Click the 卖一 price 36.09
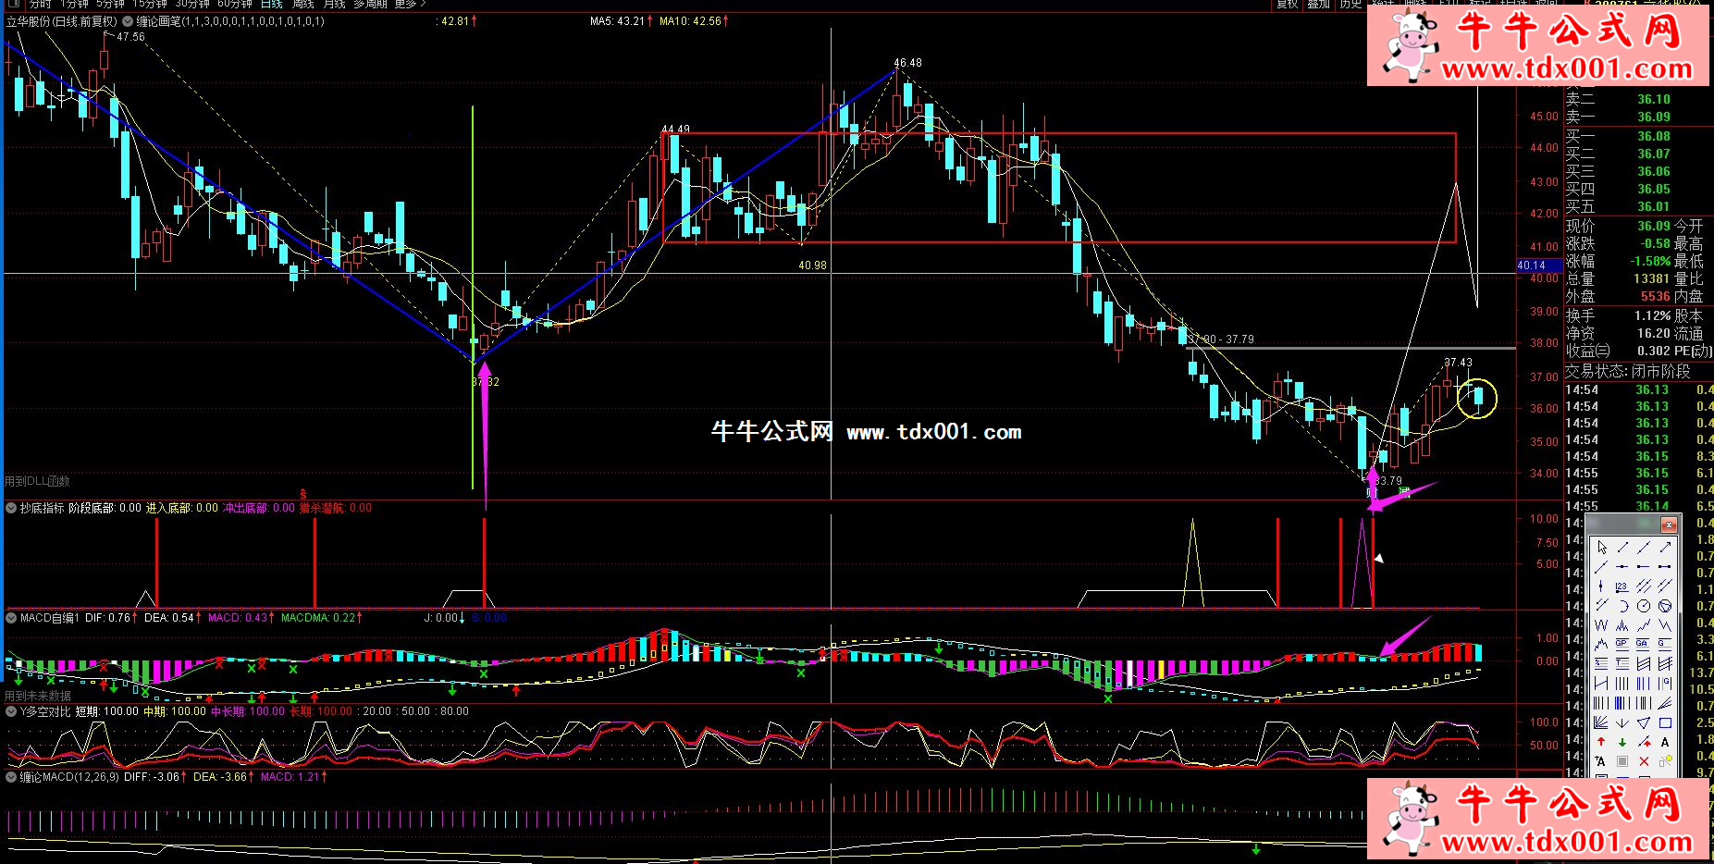1714x864 pixels. [1654, 117]
